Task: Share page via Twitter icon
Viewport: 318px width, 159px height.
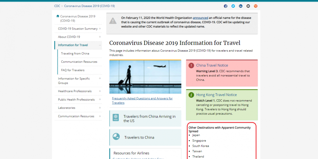Action: [233, 6]
